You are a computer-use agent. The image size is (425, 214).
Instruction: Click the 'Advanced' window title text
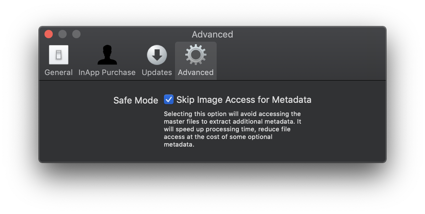(x=212, y=34)
